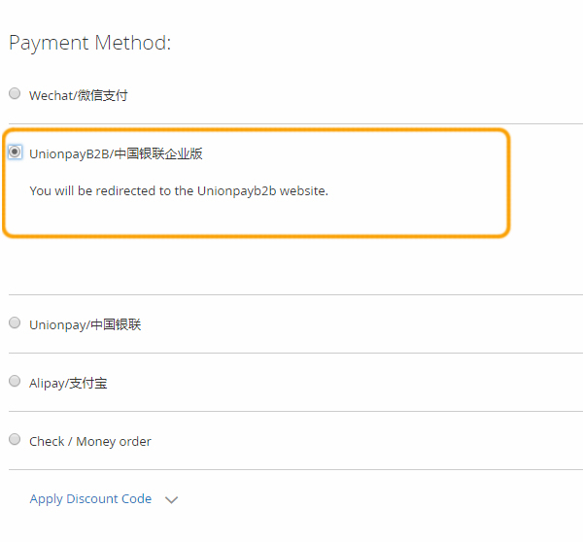Click the Payment Method heading
This screenshot has width=583, height=542.
pyautogui.click(x=89, y=43)
